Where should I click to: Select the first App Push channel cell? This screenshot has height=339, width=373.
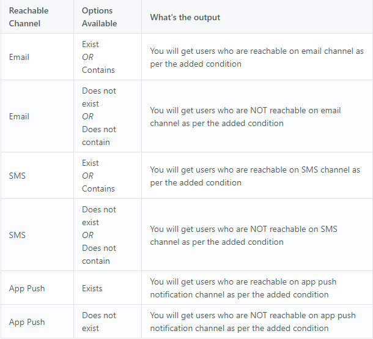(27, 288)
